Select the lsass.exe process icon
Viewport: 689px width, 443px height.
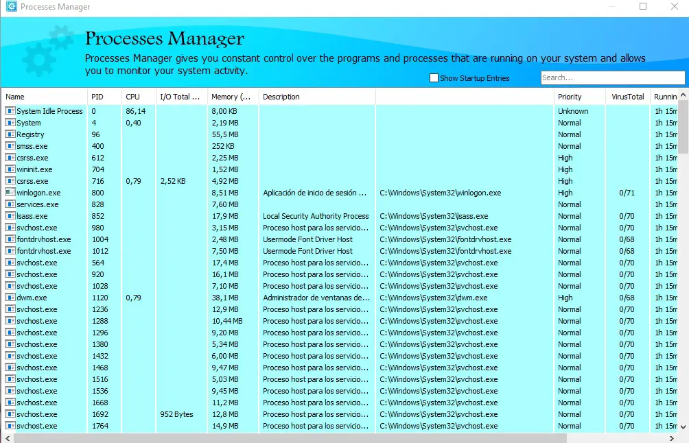pyautogui.click(x=10, y=215)
